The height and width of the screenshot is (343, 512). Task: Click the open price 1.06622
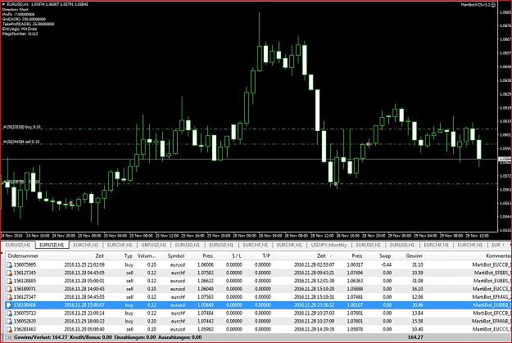tap(205, 281)
